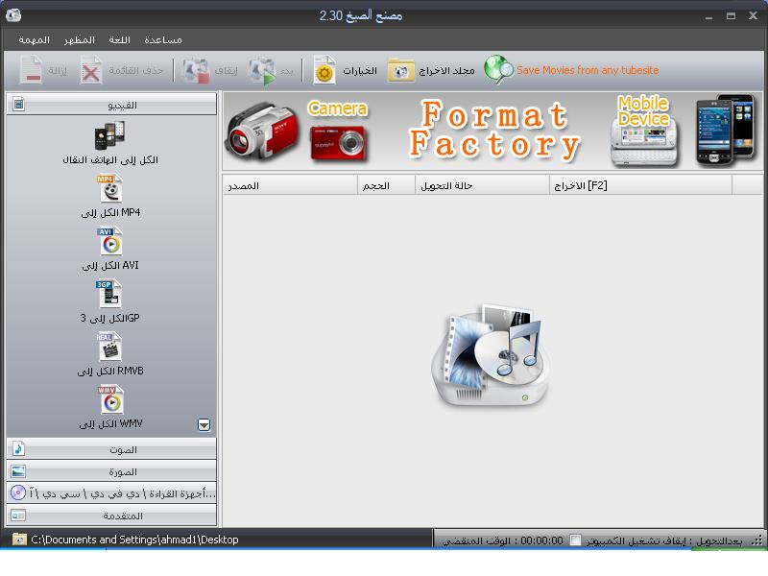Image resolution: width=768 pixels, height=576 pixels.
Task: Choose the convert all to AVI icon
Action: (x=109, y=241)
